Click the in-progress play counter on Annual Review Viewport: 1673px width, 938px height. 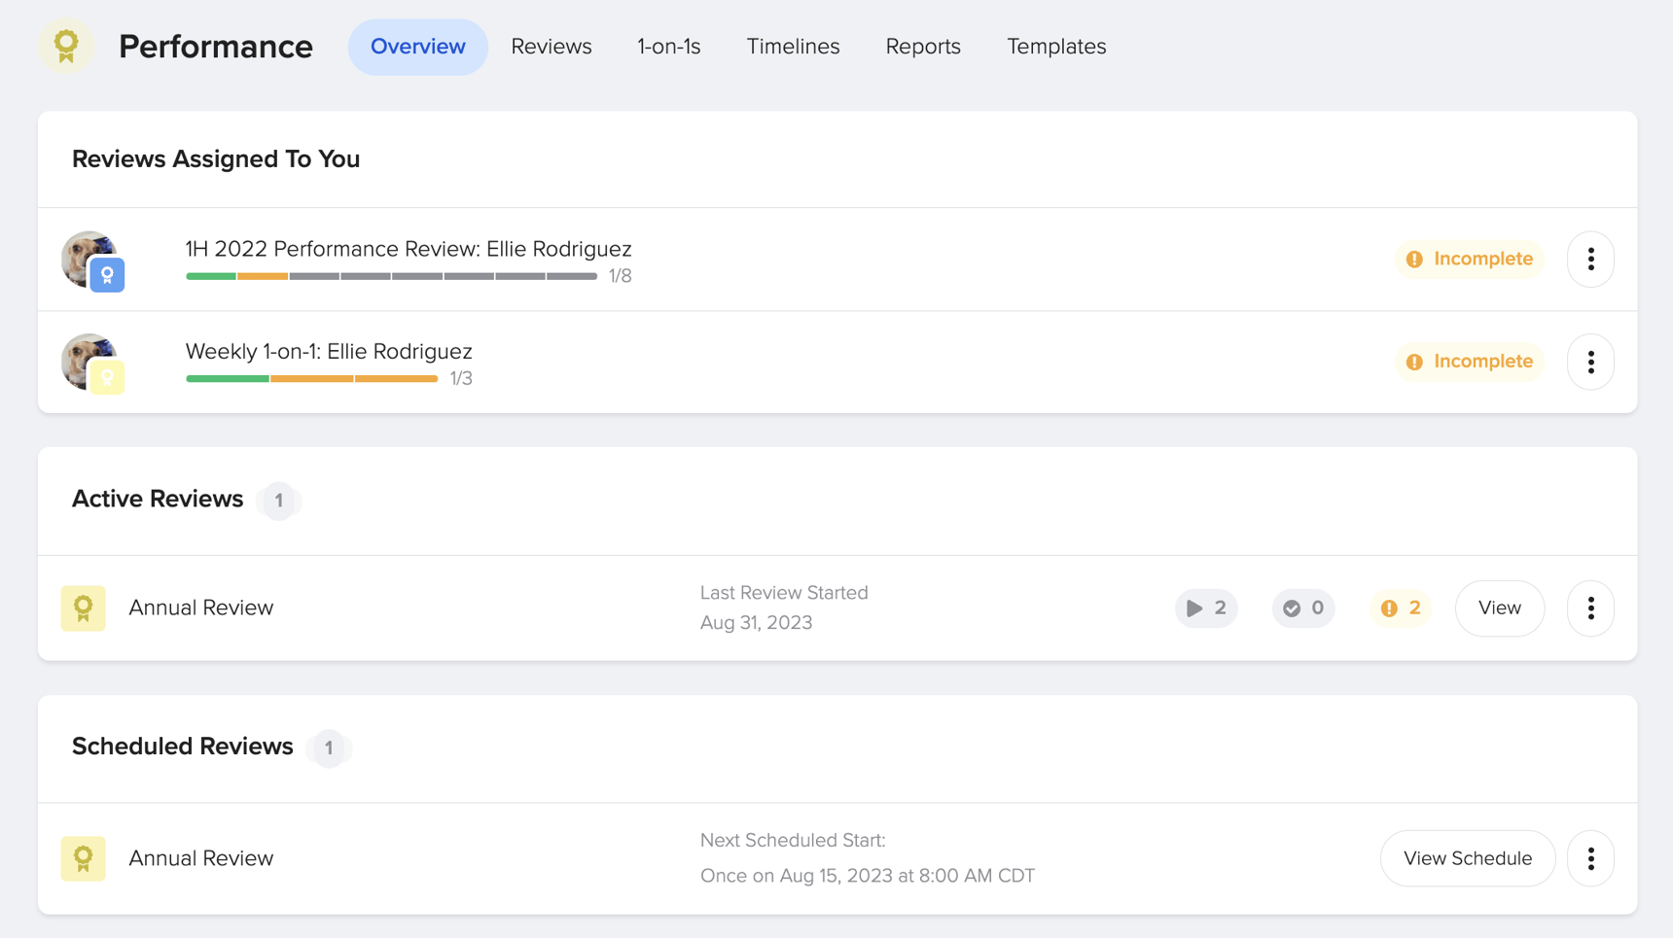coord(1206,608)
